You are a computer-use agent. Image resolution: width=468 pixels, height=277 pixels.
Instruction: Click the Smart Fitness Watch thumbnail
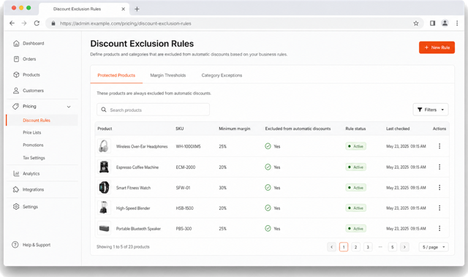(104, 188)
